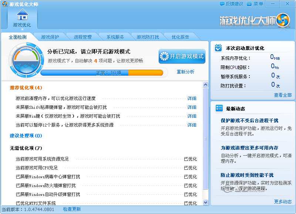The image size is (296, 214).
Task: Switch to the 游戏保护 tab
Action: (50, 37)
